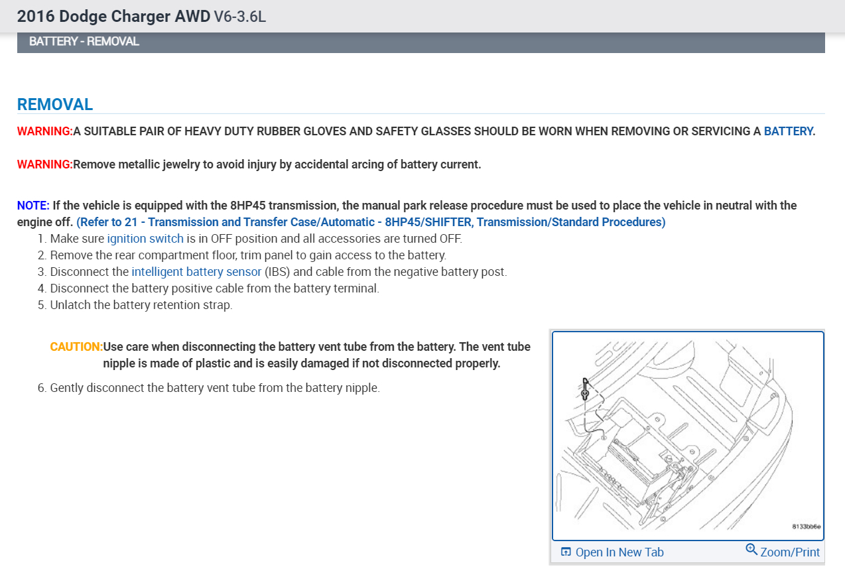Click the Open In New Tab icon
Viewport: 845px width, 571px height.
[566, 552]
